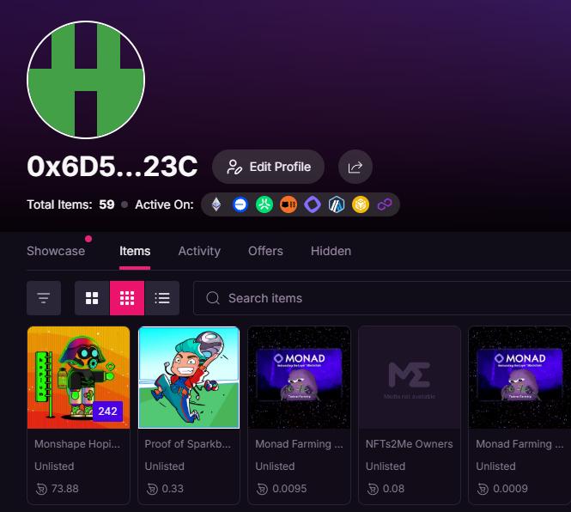Click the blue Base chain icon
This screenshot has width=571, height=512.
click(240, 204)
